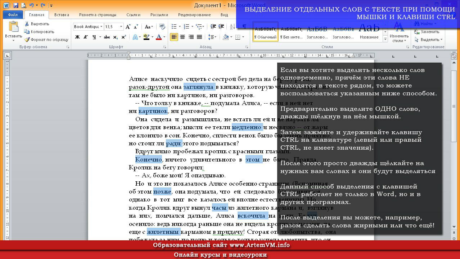Go to the Ссылки tab
Image resolution: width=460 pixels, height=259 pixels.
pos(133,15)
